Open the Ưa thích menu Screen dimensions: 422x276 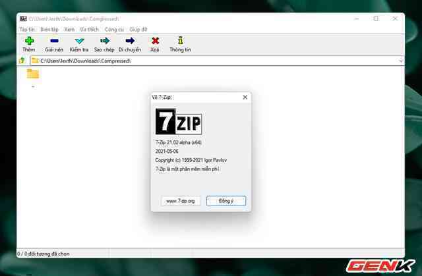(90, 29)
